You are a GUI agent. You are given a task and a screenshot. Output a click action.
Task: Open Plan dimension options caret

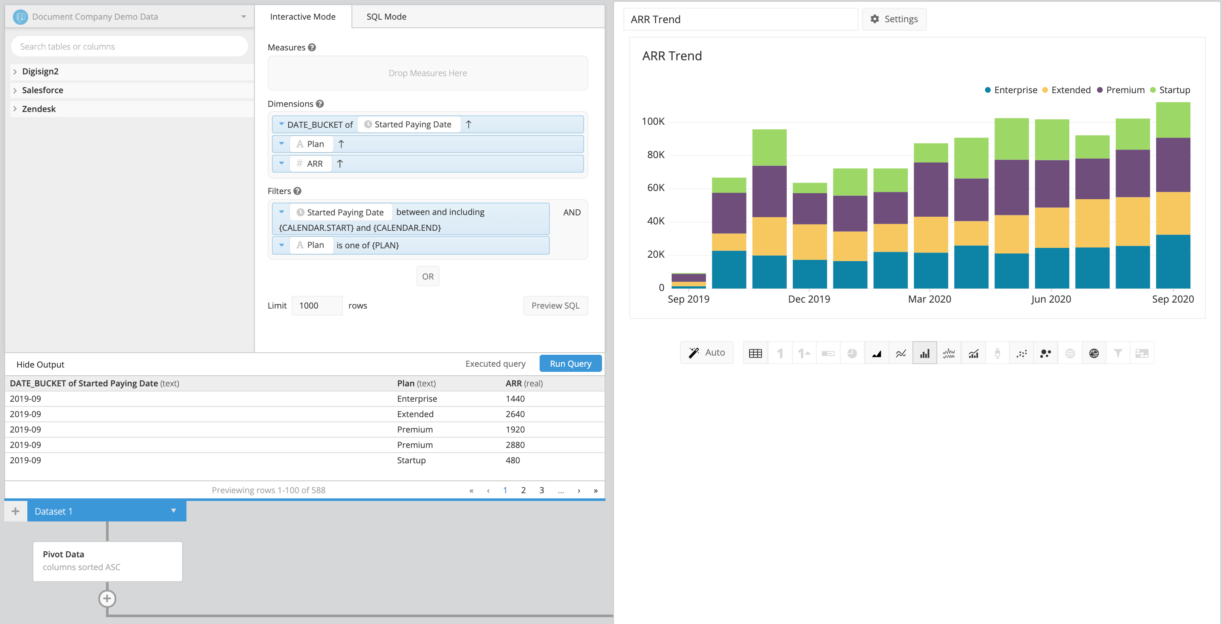click(281, 144)
